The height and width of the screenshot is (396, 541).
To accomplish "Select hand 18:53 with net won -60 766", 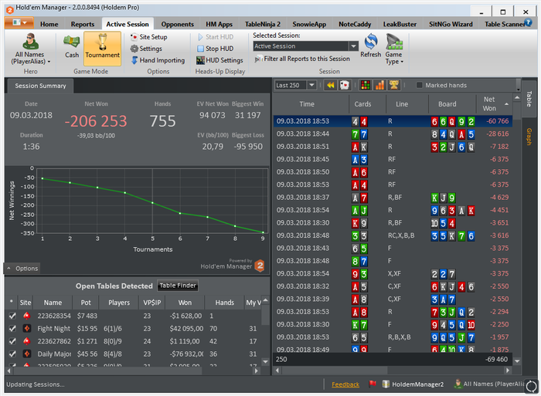I will 393,121.
